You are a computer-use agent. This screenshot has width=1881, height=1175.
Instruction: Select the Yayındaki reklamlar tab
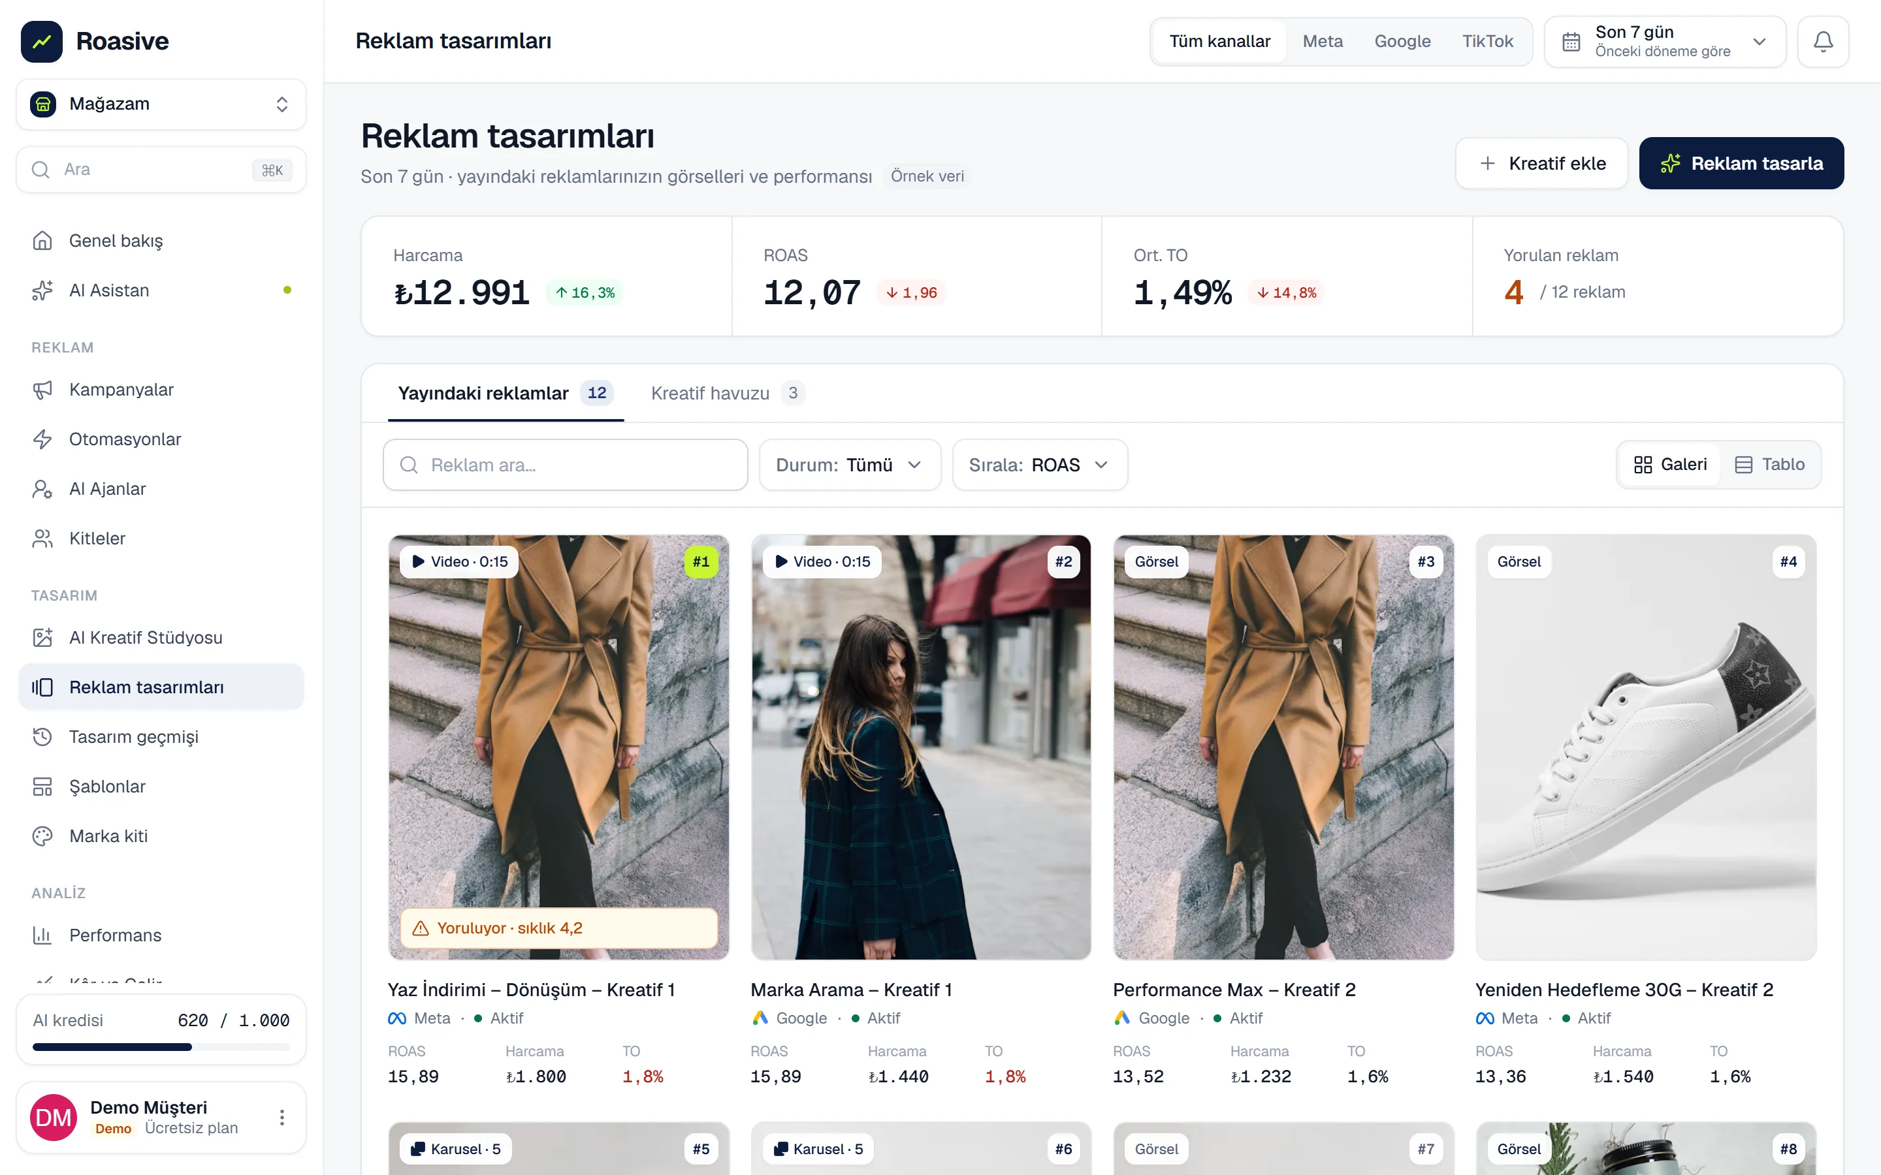506,393
